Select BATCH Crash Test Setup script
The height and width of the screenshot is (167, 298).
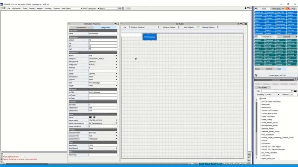271,102
